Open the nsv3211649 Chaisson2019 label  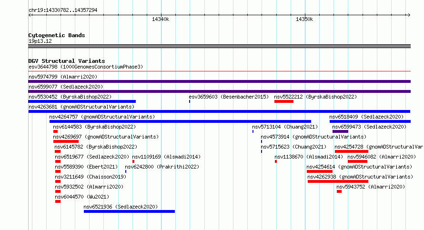(x=91, y=177)
